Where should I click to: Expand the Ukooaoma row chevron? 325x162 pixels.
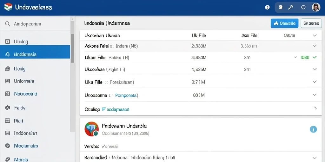point(315,95)
